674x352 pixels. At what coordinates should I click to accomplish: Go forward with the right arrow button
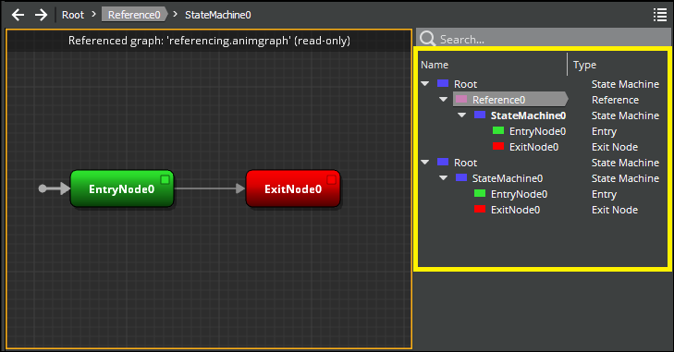tap(42, 15)
